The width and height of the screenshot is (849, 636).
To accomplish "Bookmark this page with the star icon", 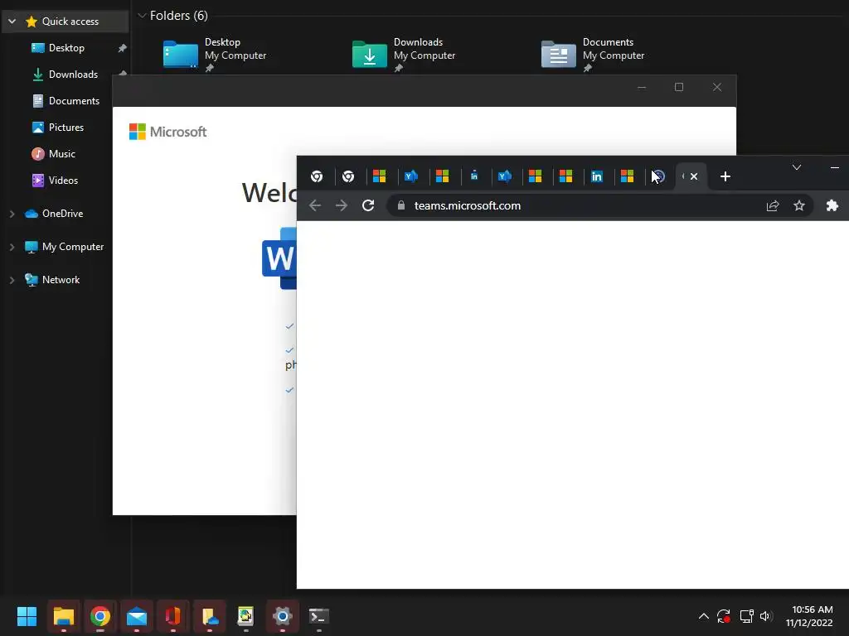I will coord(799,205).
